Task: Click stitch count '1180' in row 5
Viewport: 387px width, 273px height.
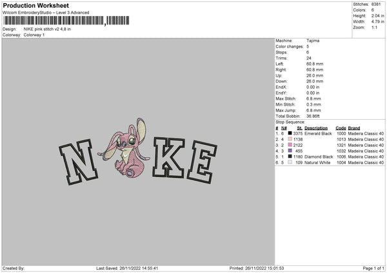Action: [x=297, y=156]
